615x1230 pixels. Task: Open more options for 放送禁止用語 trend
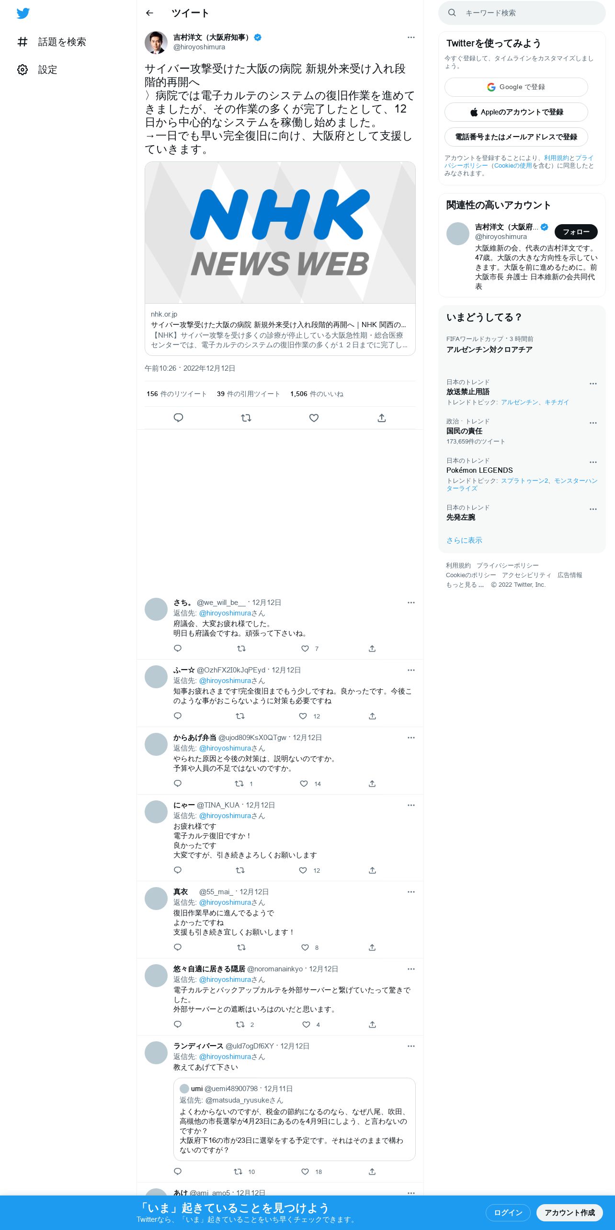pos(593,384)
